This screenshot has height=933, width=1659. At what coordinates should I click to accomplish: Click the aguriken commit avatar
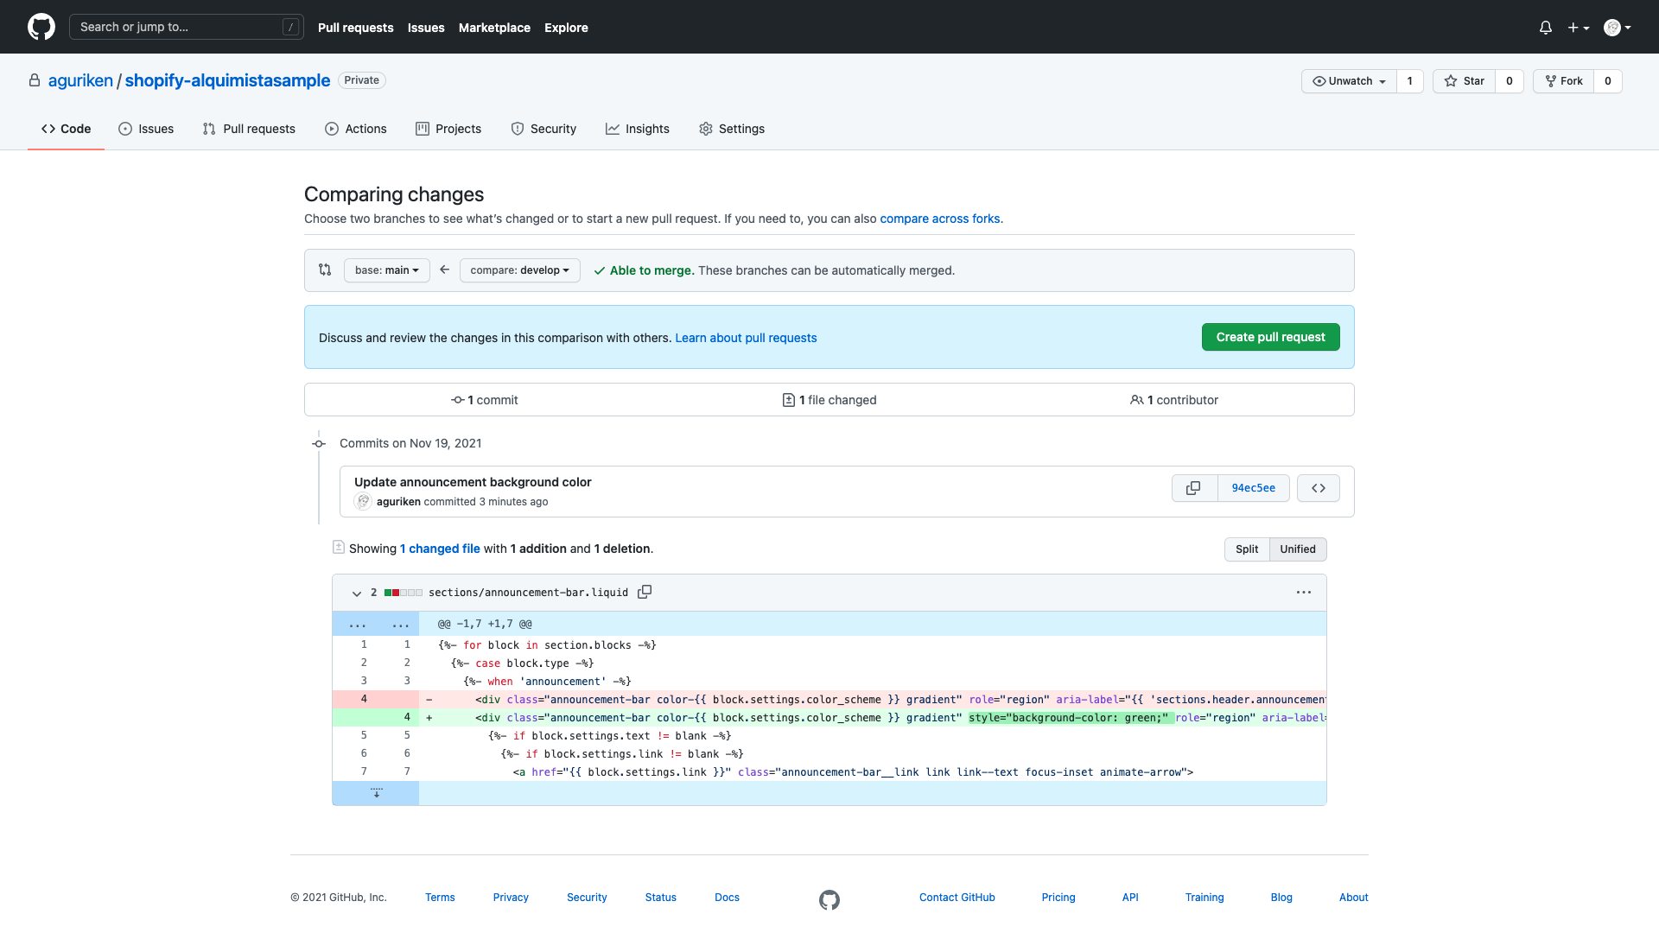[363, 502]
